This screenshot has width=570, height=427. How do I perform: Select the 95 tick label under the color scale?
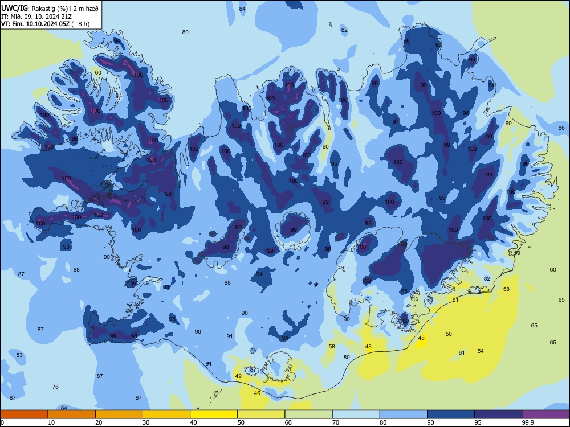[x=478, y=422]
